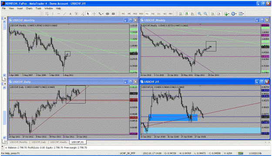
Task: Select the horizontal line drawing tool
Action: pyautogui.click(x=59, y=14)
